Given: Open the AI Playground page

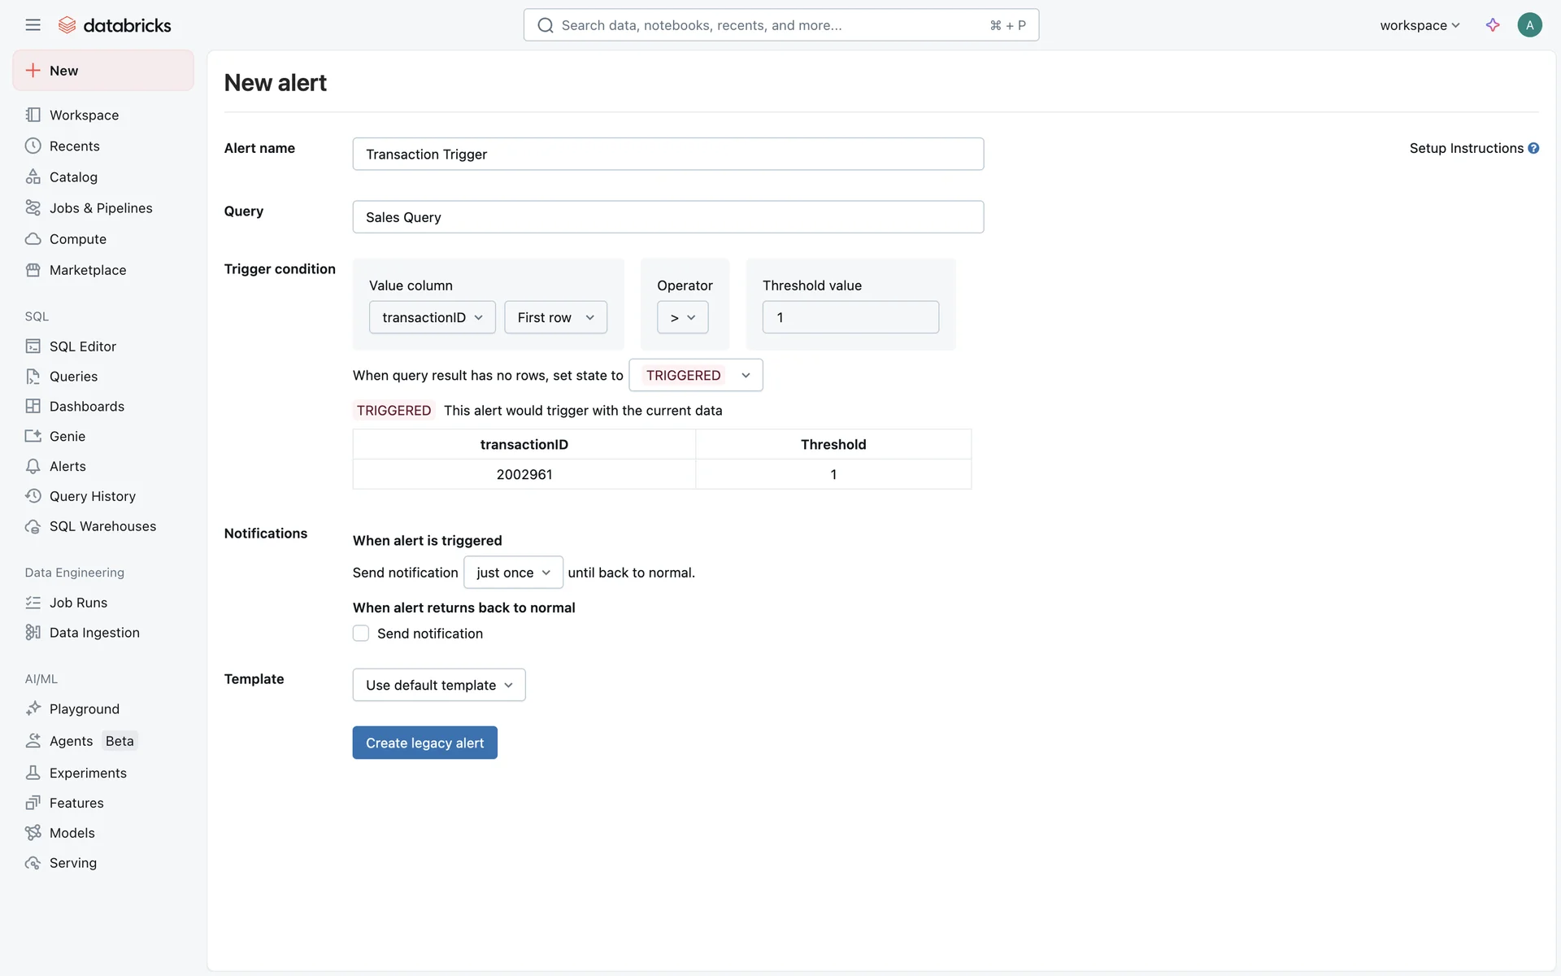Looking at the screenshot, I should click(84, 709).
